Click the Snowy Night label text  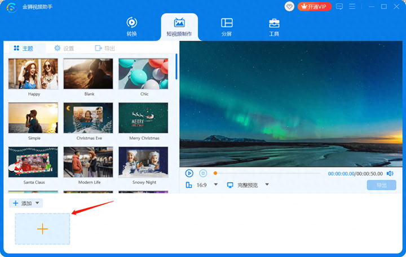144,182
